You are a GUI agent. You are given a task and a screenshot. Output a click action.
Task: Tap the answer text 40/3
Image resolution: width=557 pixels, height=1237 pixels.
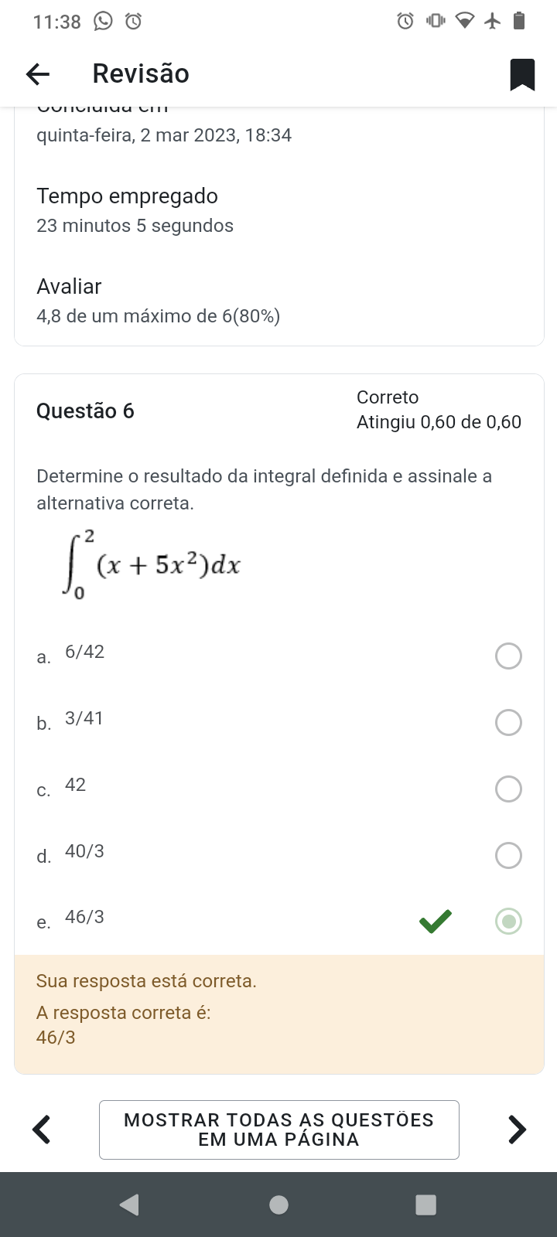84,851
